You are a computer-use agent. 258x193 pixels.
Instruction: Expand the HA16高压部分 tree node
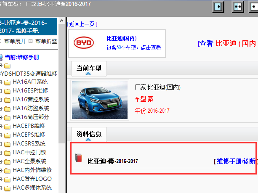(1, 117)
